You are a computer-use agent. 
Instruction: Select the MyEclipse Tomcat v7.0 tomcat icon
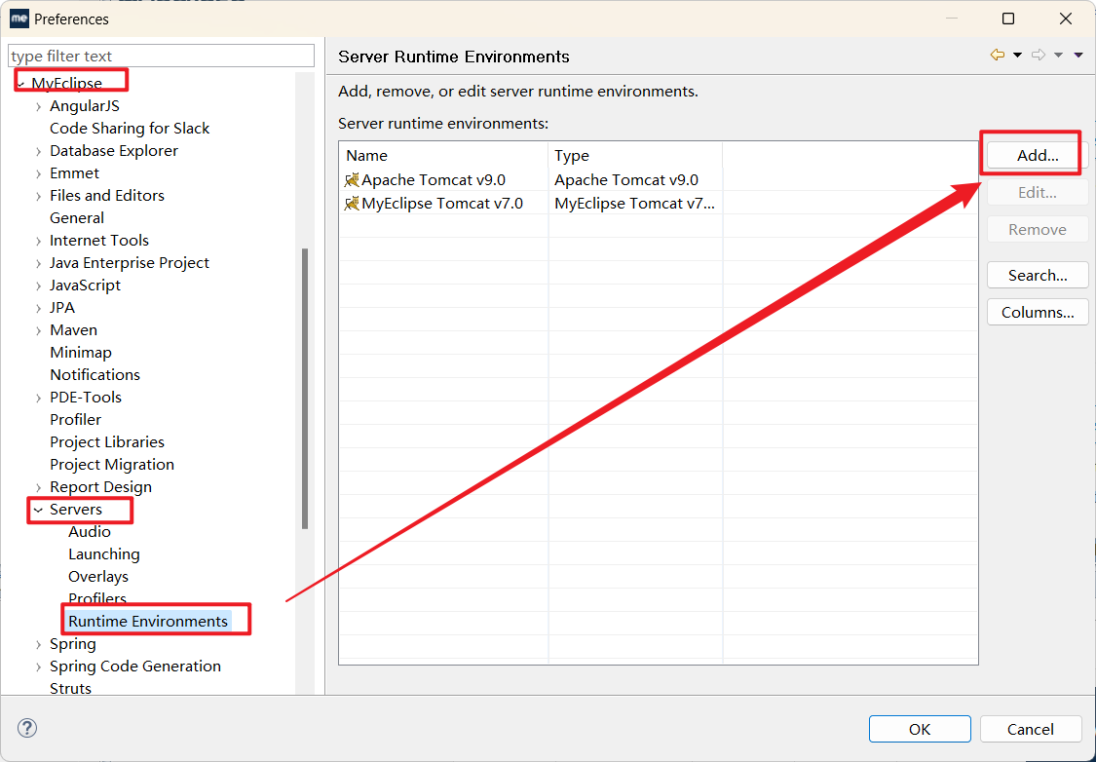click(x=352, y=204)
